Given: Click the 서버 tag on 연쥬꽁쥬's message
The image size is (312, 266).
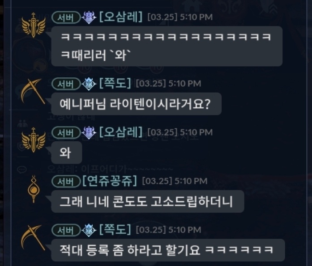Looking at the screenshot, I should tap(66, 182).
